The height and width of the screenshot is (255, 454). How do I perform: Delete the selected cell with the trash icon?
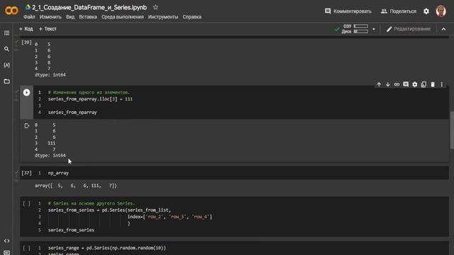pos(433,84)
